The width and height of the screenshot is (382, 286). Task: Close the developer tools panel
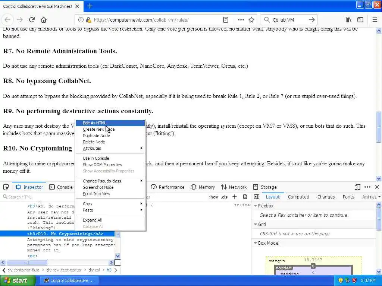pos(377,187)
